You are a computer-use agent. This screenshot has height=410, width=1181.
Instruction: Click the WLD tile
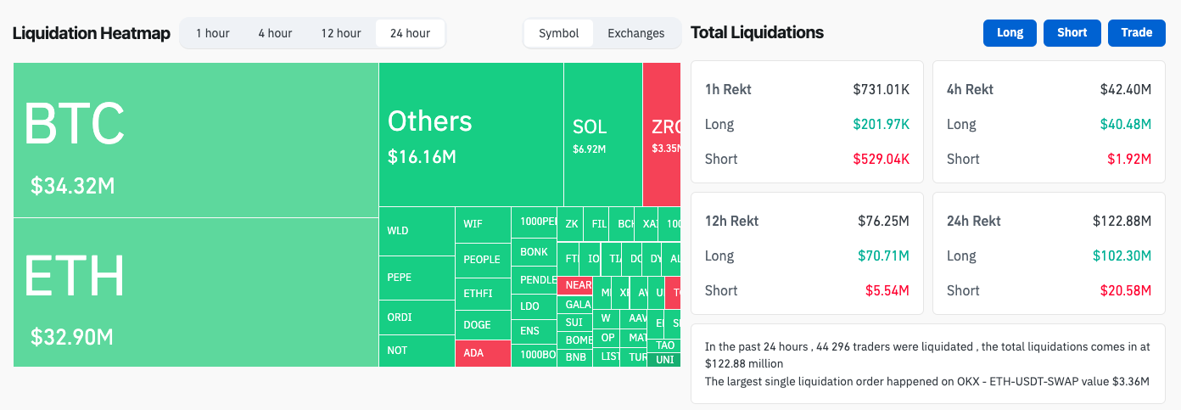click(x=417, y=231)
